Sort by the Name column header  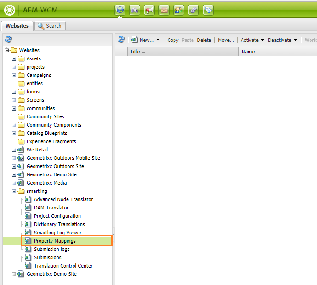[278, 52]
